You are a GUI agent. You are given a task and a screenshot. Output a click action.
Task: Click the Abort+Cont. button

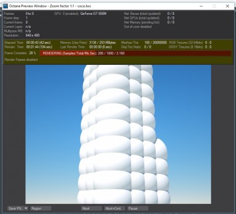[114, 208]
